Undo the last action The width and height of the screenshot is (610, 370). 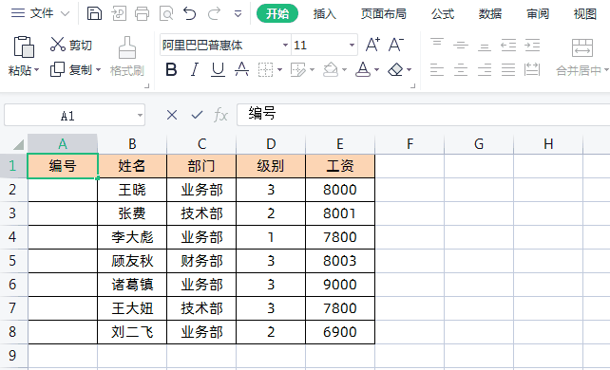190,13
